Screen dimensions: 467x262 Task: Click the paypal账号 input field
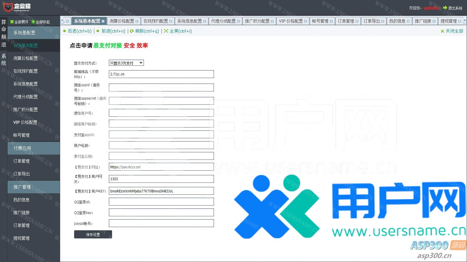coord(161,223)
